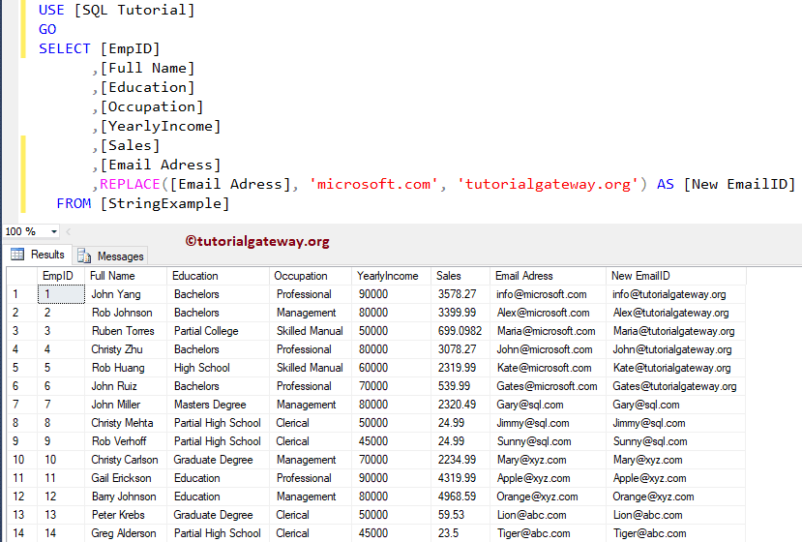Click the [New EmailID] alias in query

click(x=739, y=184)
